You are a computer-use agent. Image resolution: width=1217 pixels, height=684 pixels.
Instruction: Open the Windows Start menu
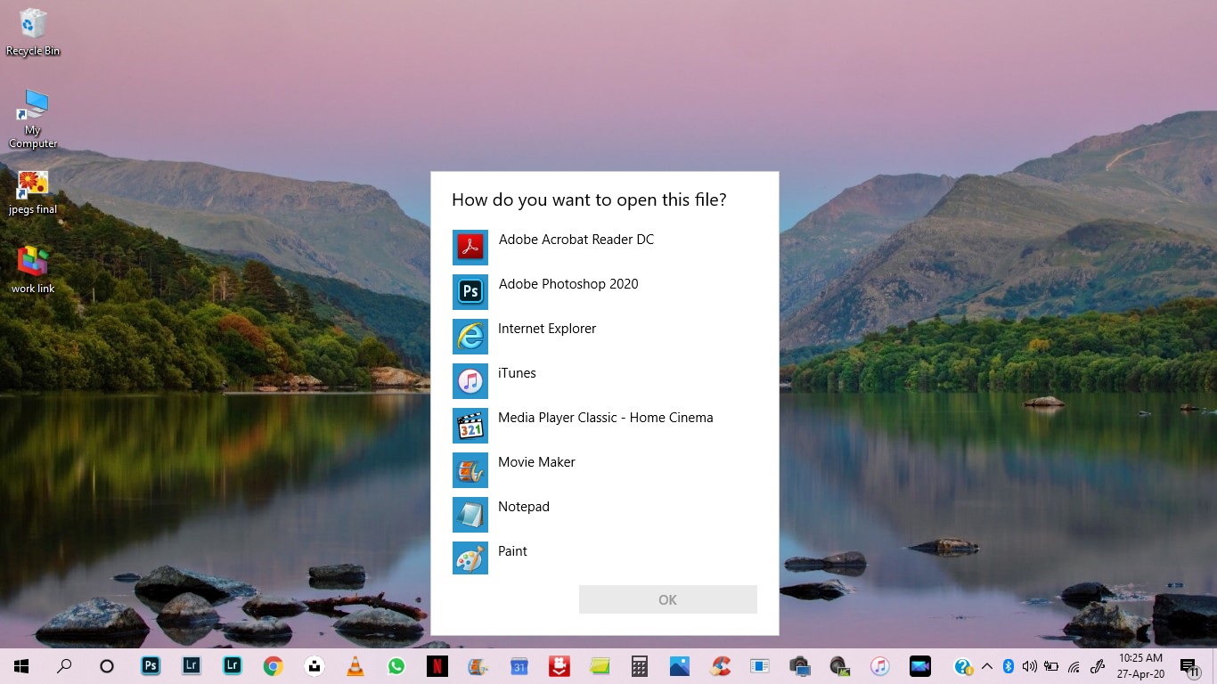pos(21,666)
